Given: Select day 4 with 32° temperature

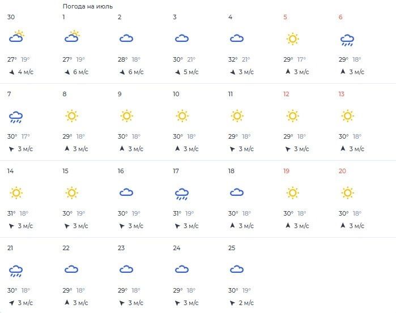Looking at the screenshot, I should (x=230, y=17).
